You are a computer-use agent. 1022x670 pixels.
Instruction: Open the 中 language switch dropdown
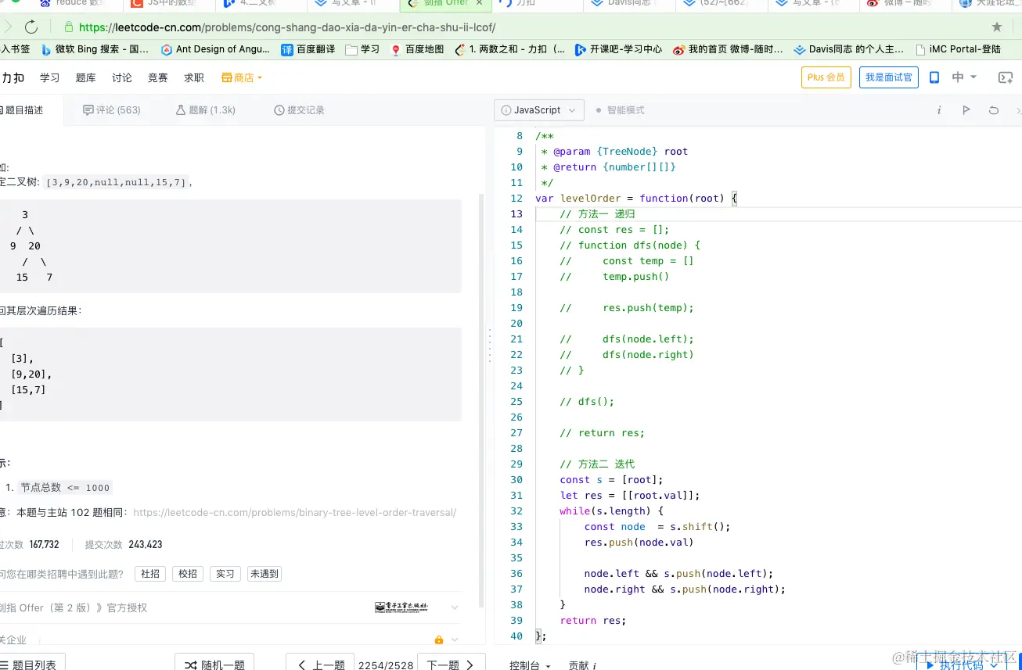click(964, 77)
